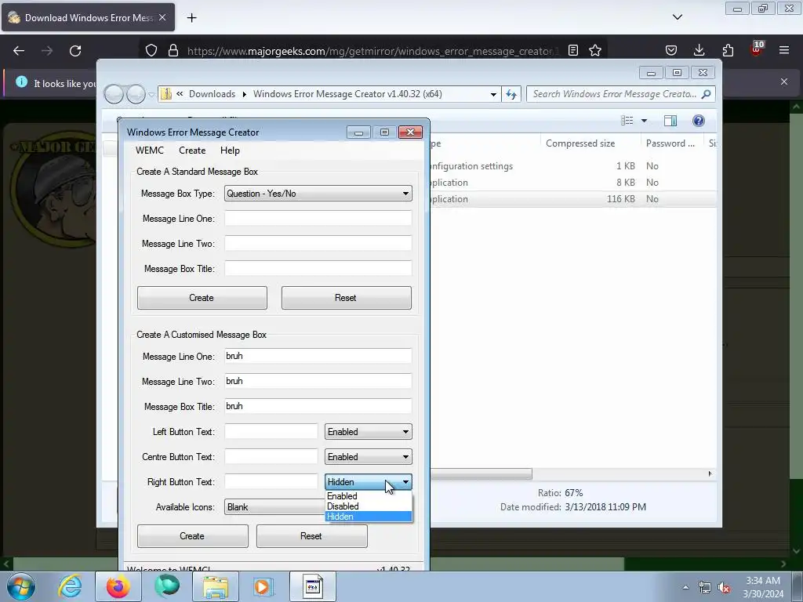Viewport: 803px width, 602px height.
Task: Open Firefox application hamburger menu
Action: pyautogui.click(x=784, y=51)
